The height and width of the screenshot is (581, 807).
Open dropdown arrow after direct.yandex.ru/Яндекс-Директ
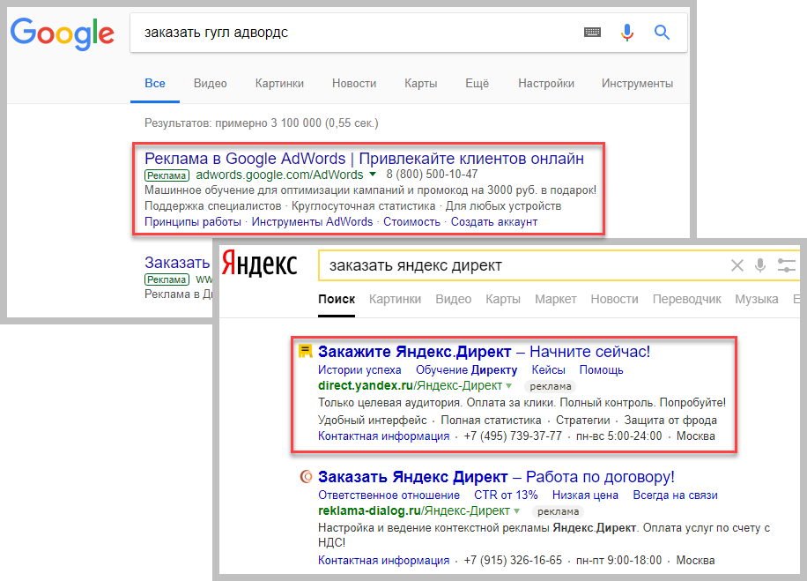pos(509,386)
